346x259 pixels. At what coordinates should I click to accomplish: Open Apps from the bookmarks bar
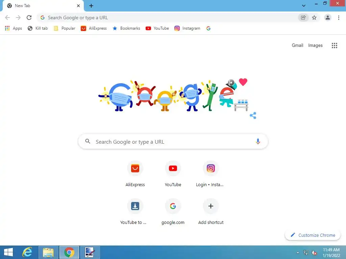[14, 28]
